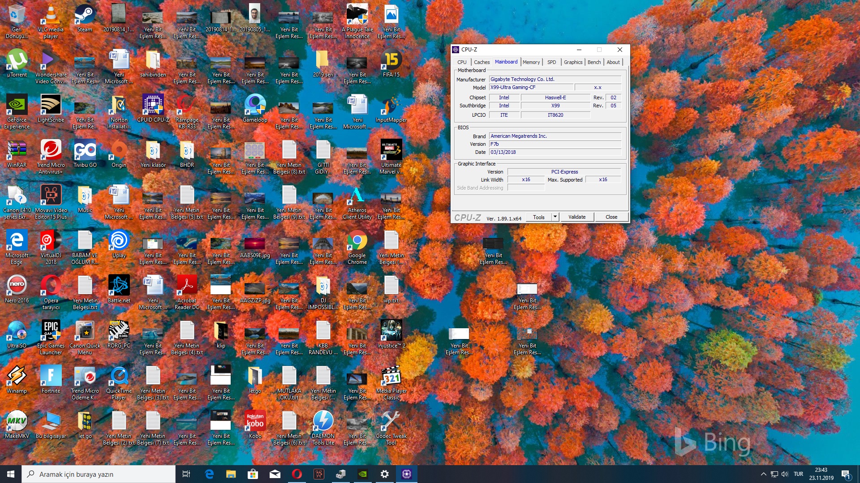This screenshot has height=483, width=860.
Task: Open Acrobat Reader DC icon
Action: click(187, 289)
